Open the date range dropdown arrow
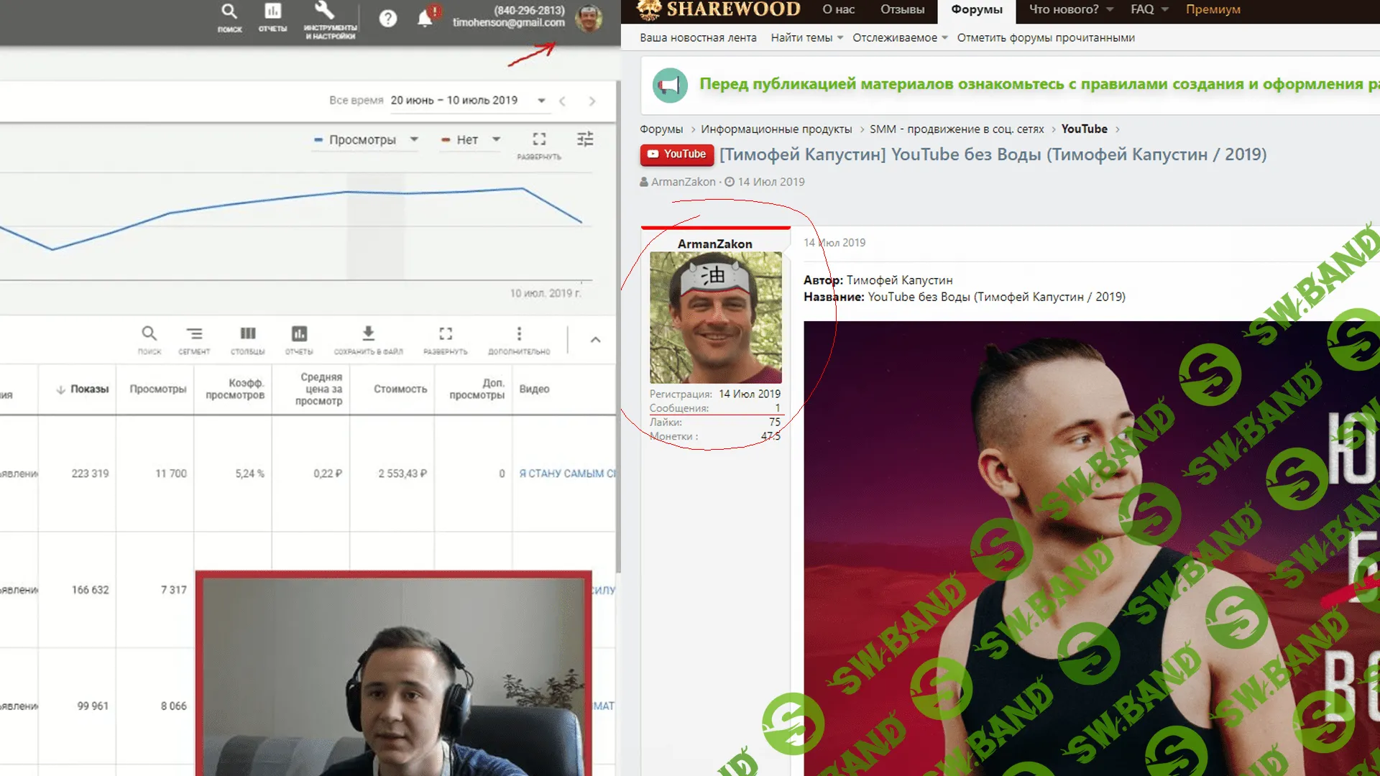 tap(541, 101)
